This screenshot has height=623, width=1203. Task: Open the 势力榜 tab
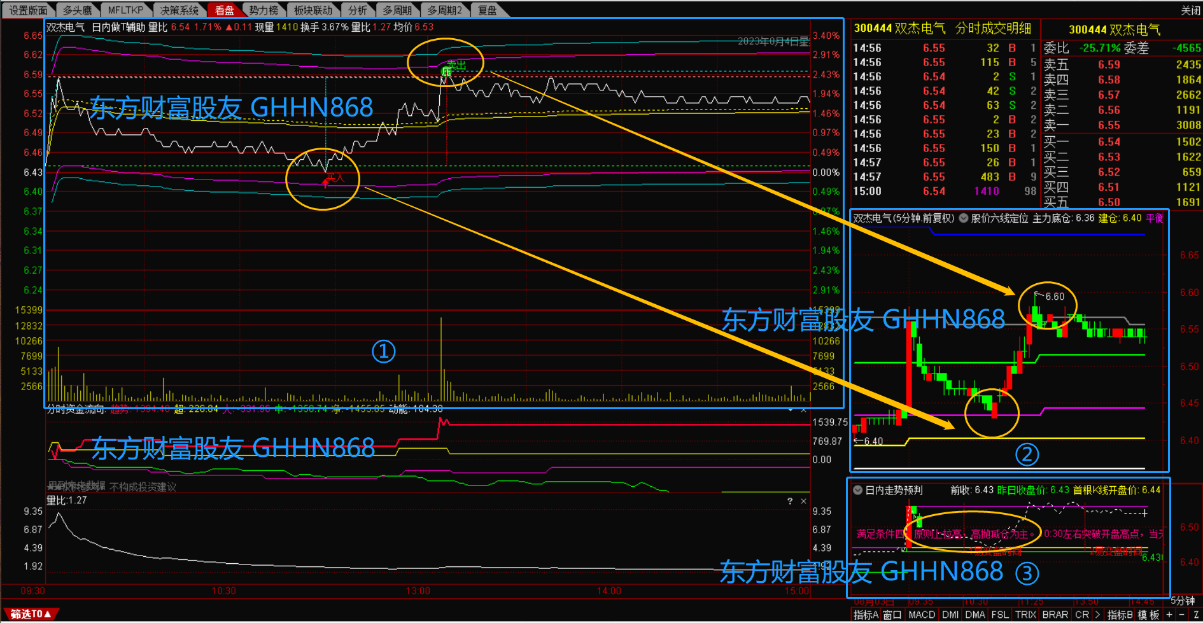(x=264, y=10)
